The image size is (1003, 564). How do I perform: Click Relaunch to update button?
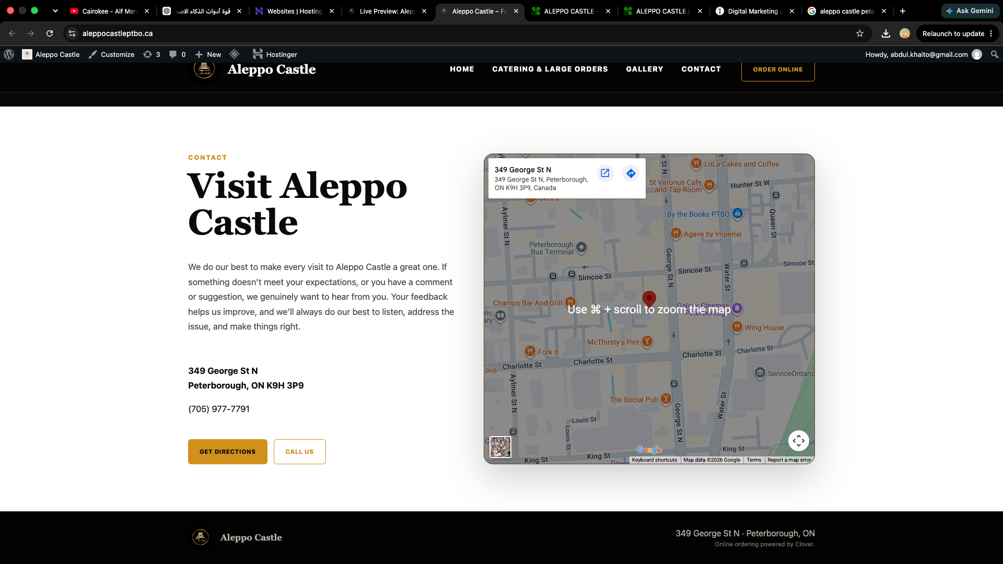coord(953,33)
